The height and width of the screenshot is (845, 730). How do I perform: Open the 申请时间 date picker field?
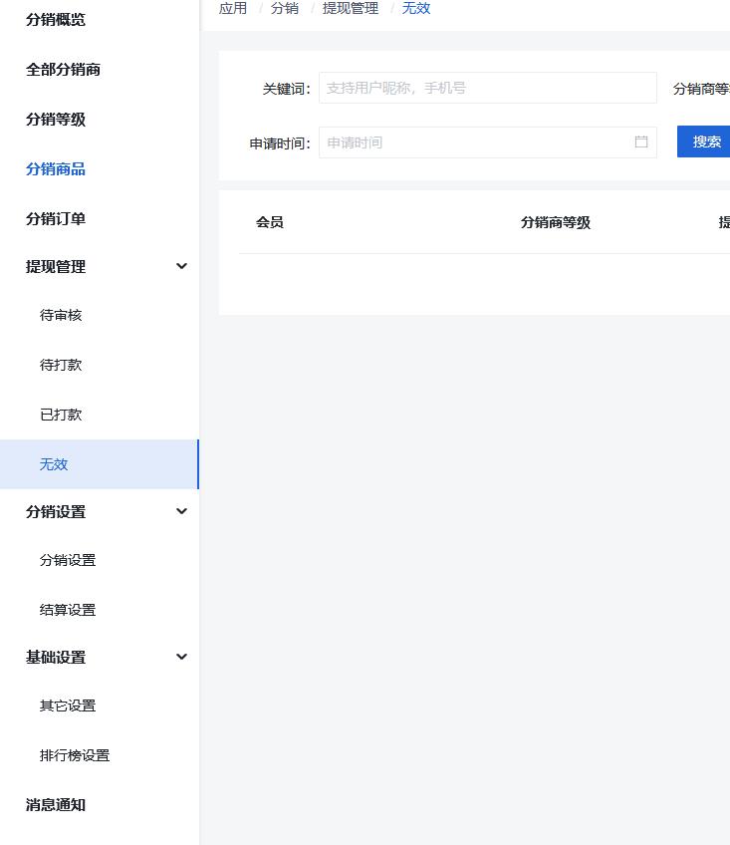click(488, 142)
